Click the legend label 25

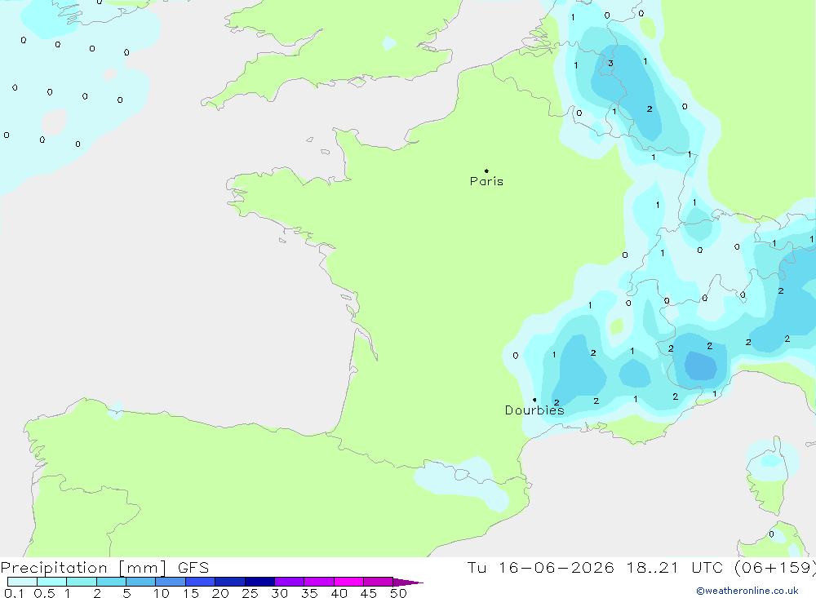point(250,593)
